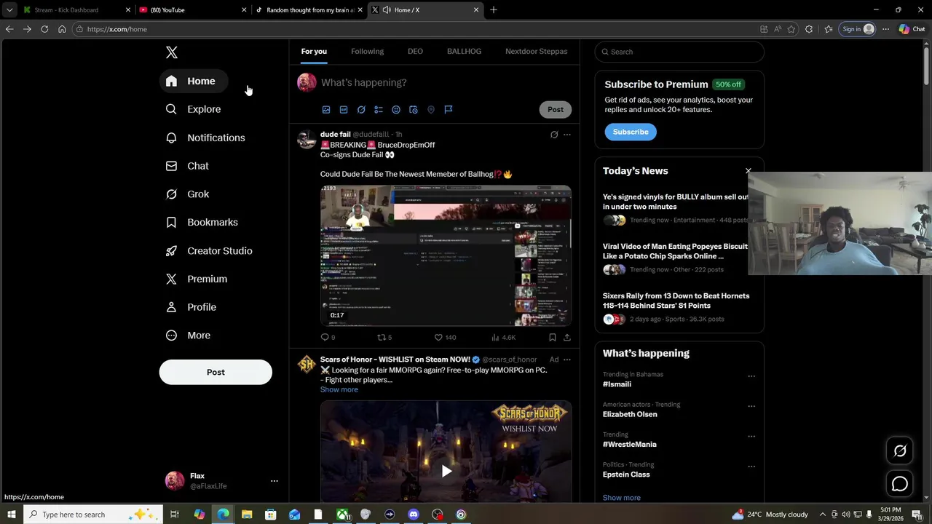Open more options on dude fail post
Screen dimensions: 932x524
567,135
